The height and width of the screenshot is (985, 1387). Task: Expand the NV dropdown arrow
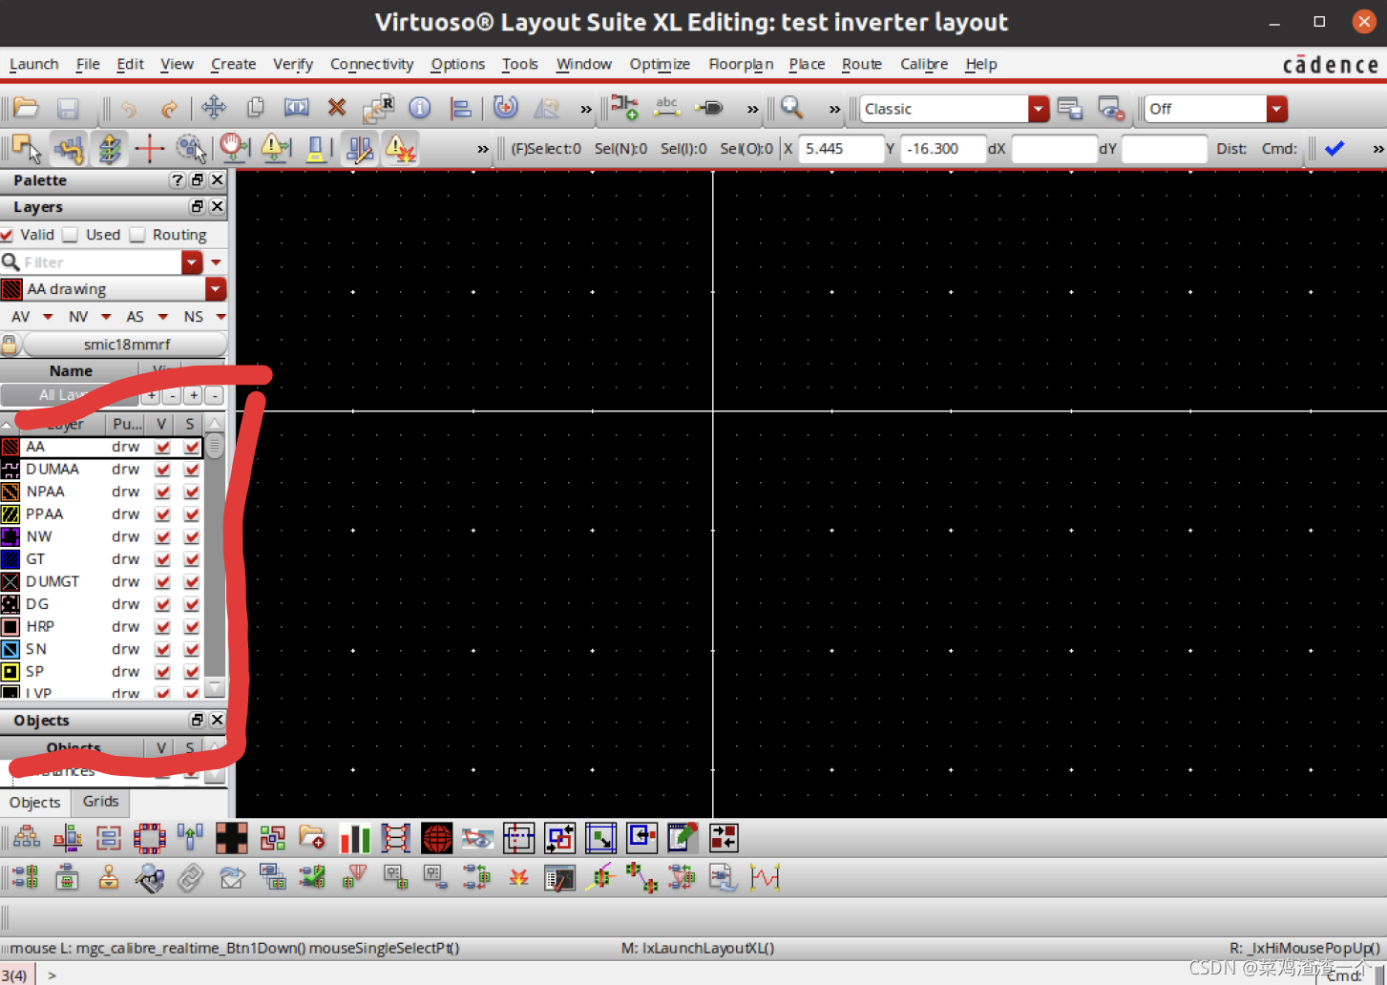(x=106, y=317)
